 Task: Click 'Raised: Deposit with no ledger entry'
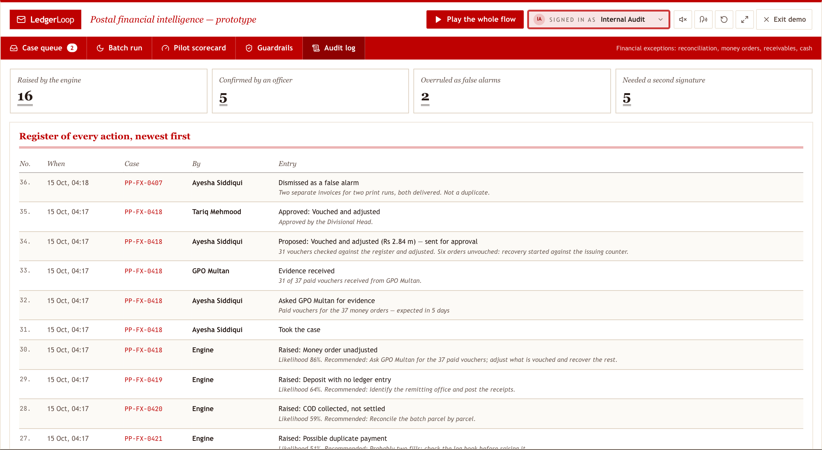tap(335, 380)
